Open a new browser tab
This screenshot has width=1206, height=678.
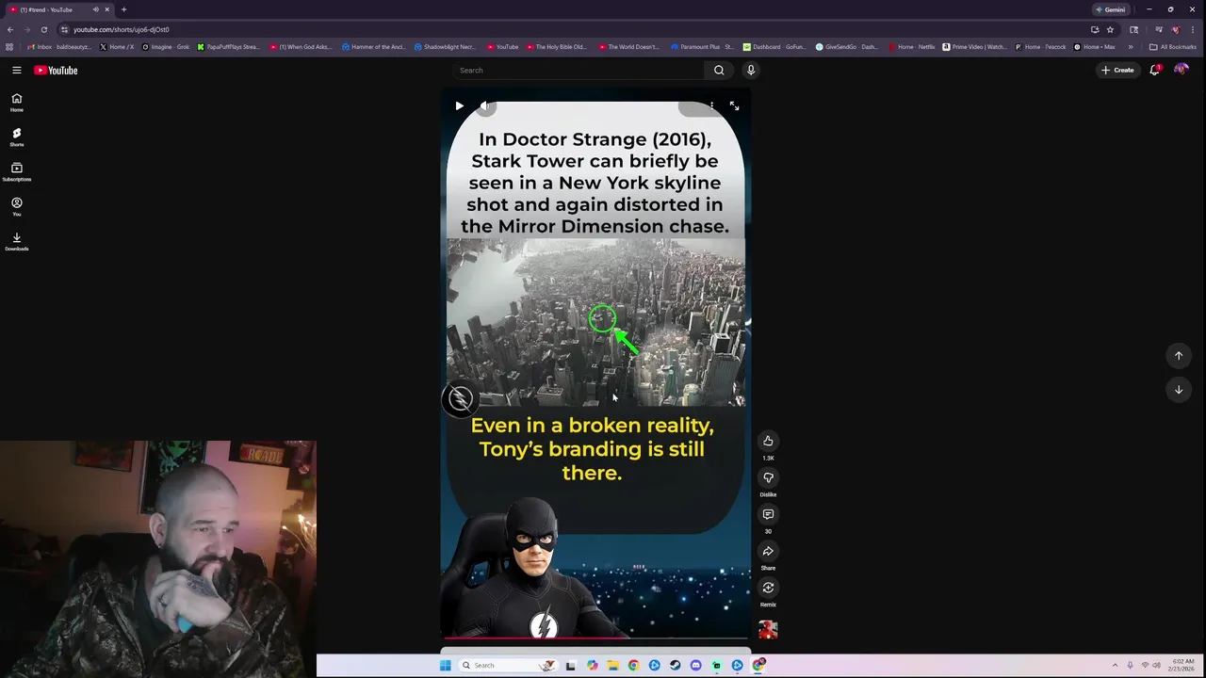[123, 9]
